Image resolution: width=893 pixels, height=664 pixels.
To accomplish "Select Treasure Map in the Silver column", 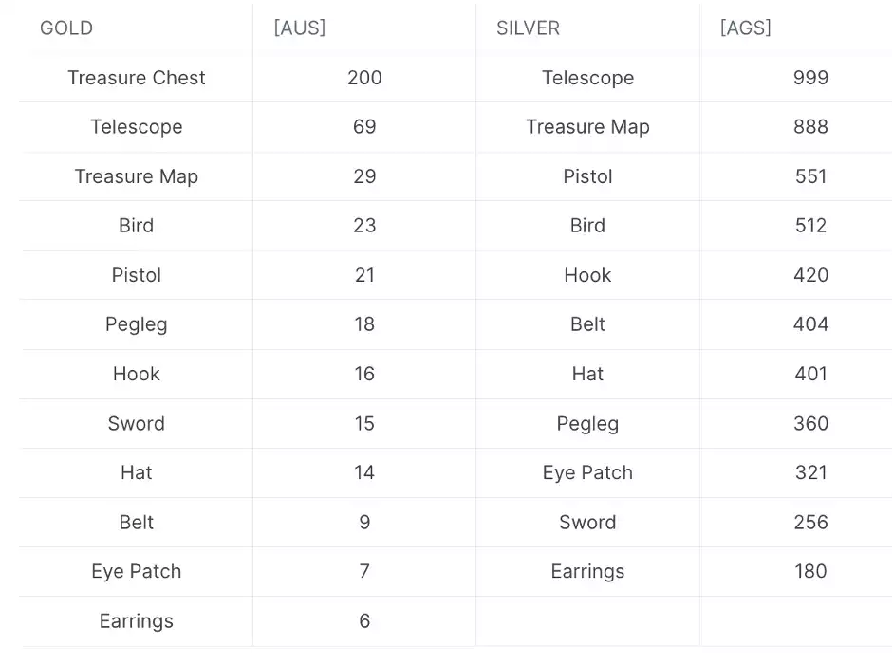I will click(587, 127).
